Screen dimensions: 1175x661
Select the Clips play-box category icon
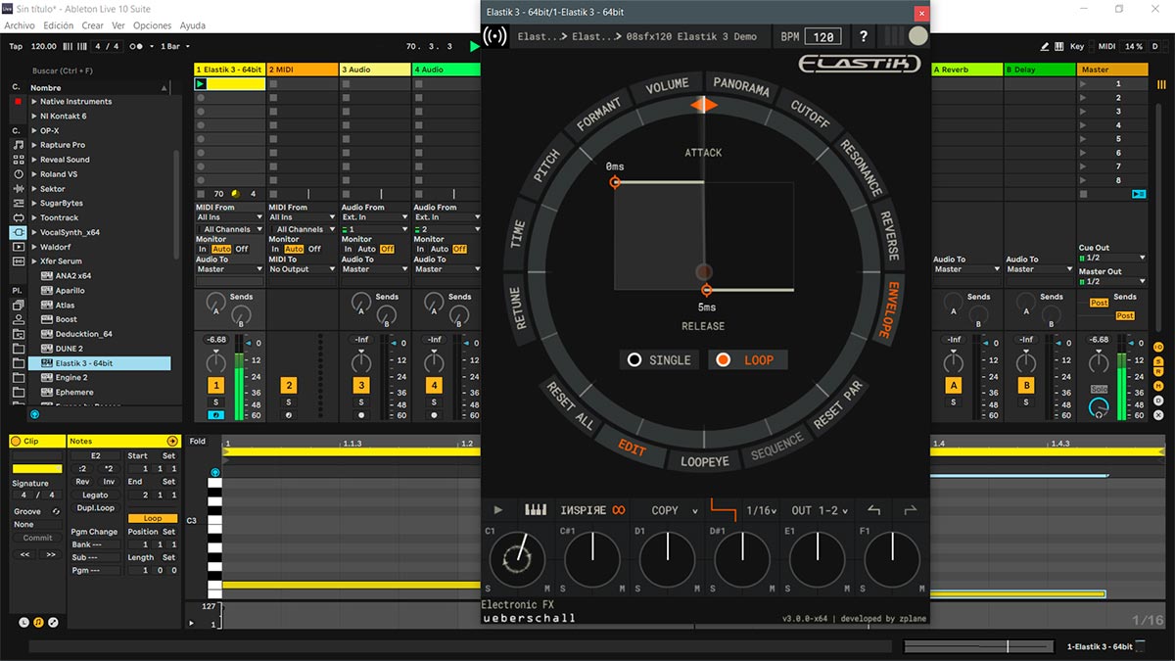coord(18,247)
